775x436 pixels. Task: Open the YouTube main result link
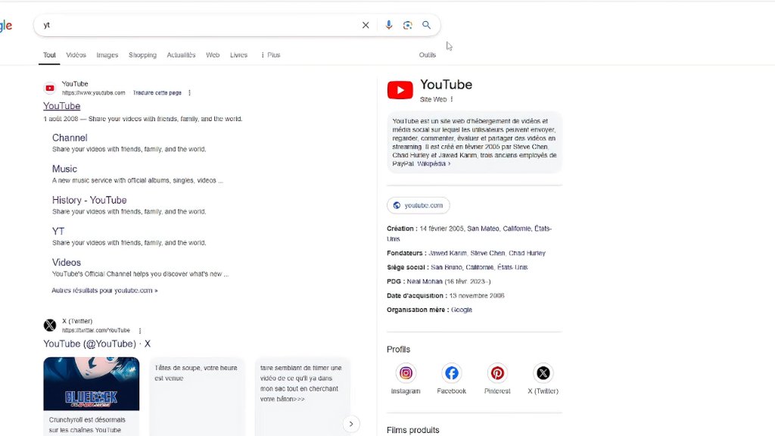(62, 106)
